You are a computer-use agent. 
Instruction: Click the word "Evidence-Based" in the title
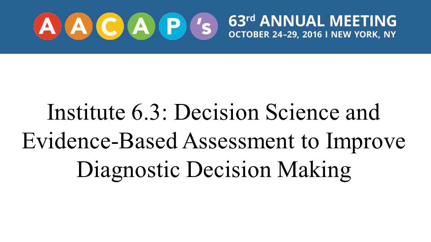point(100,142)
